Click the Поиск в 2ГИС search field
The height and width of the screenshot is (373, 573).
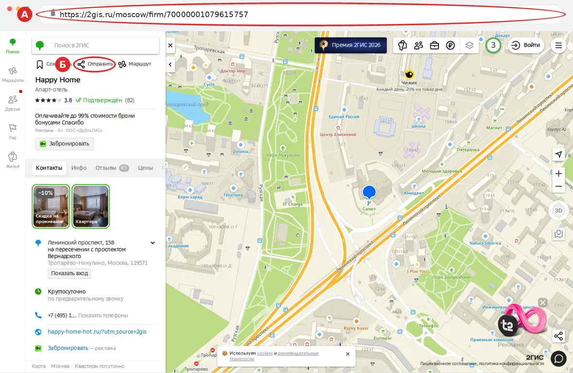click(95, 46)
